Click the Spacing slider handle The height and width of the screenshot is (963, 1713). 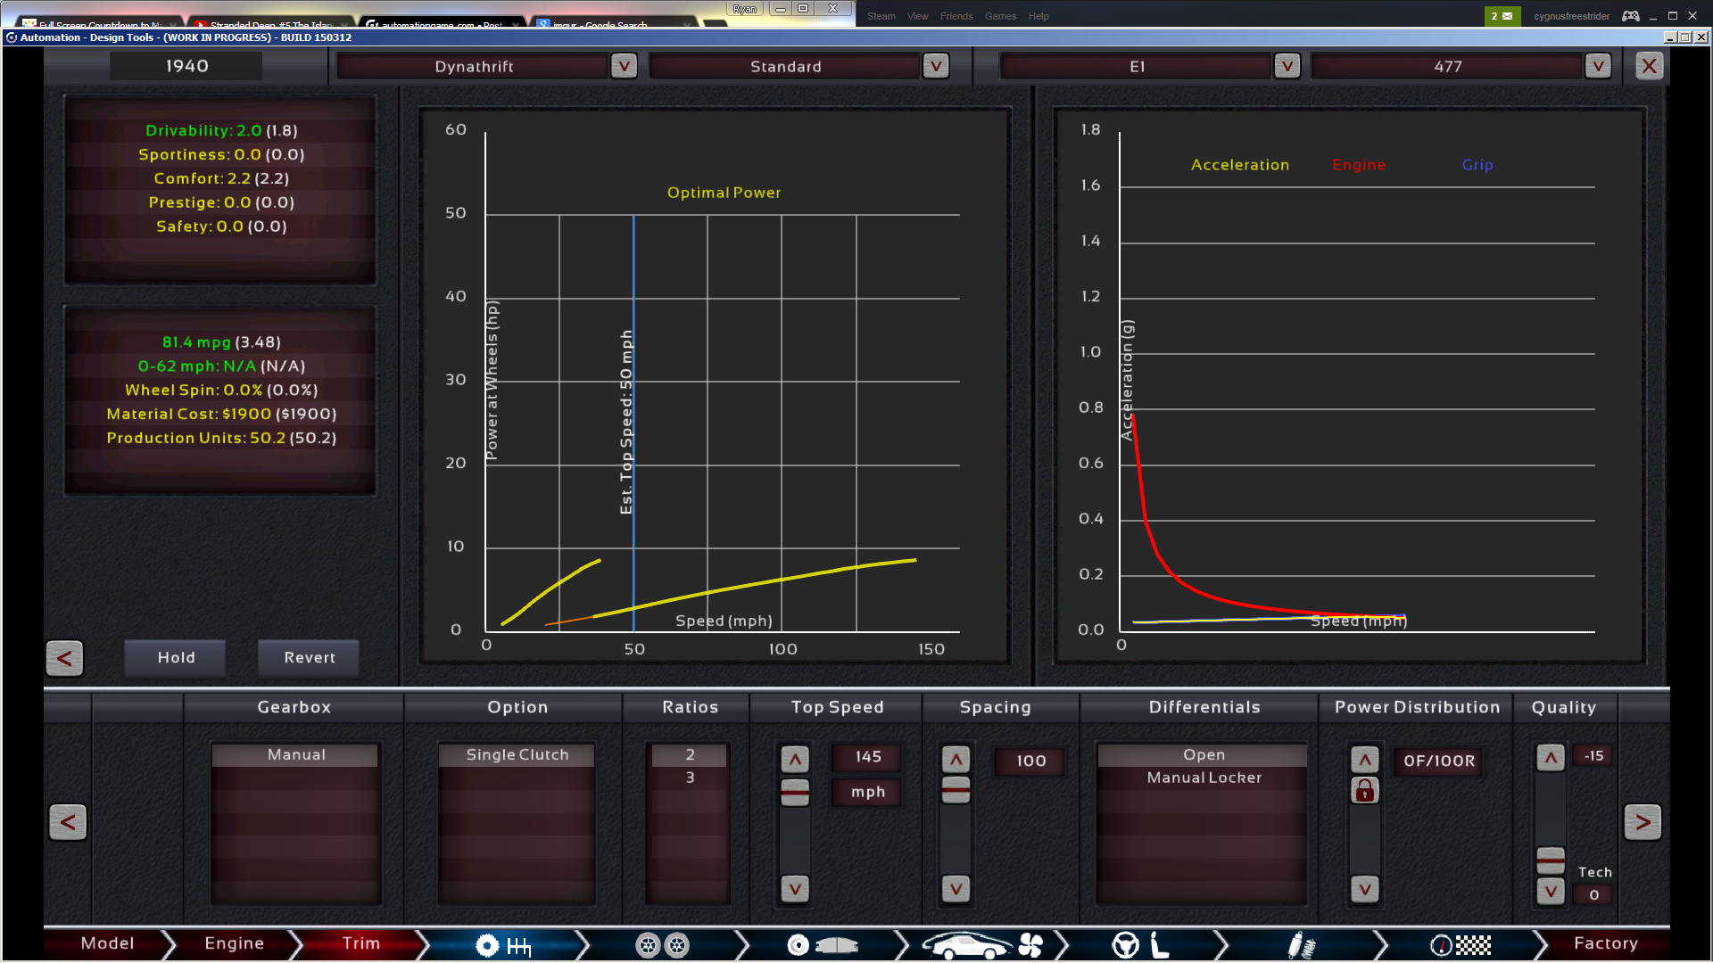pos(956,789)
